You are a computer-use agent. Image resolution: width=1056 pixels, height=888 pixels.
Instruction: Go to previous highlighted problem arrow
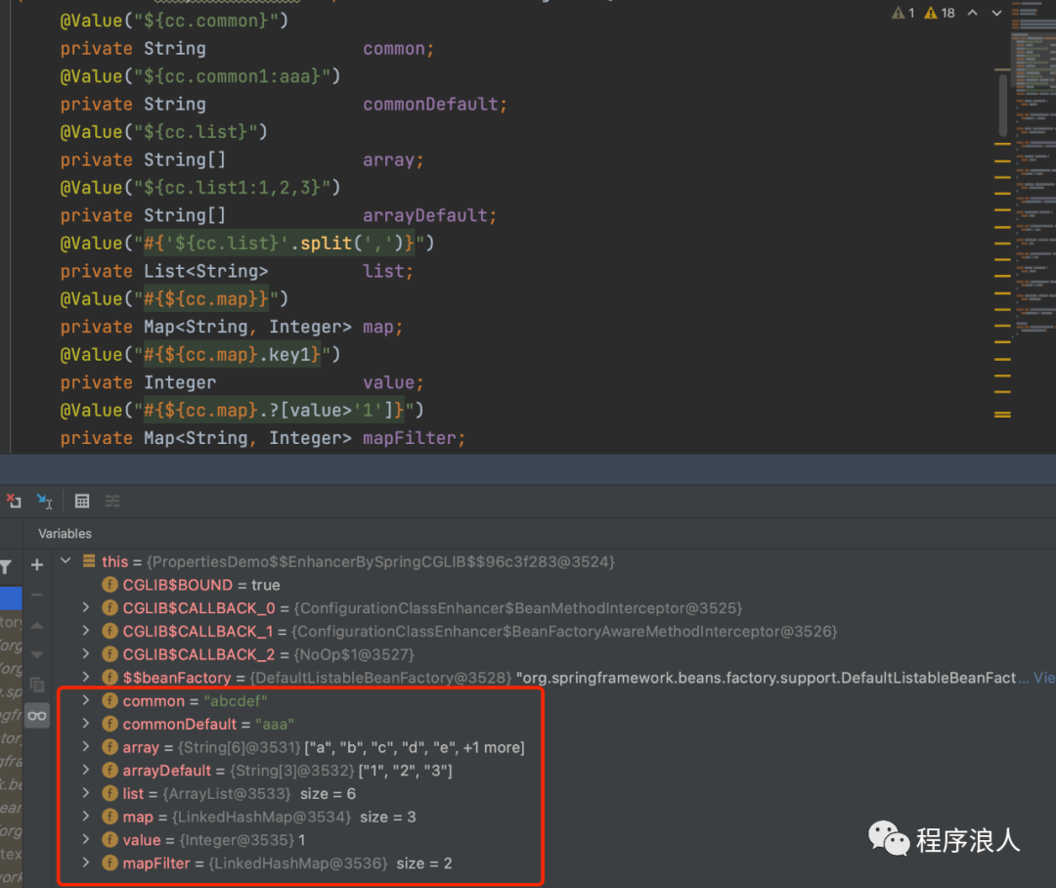click(973, 13)
